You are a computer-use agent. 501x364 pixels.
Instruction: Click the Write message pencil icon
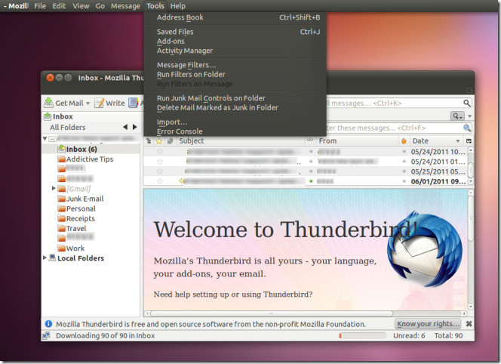click(100, 103)
